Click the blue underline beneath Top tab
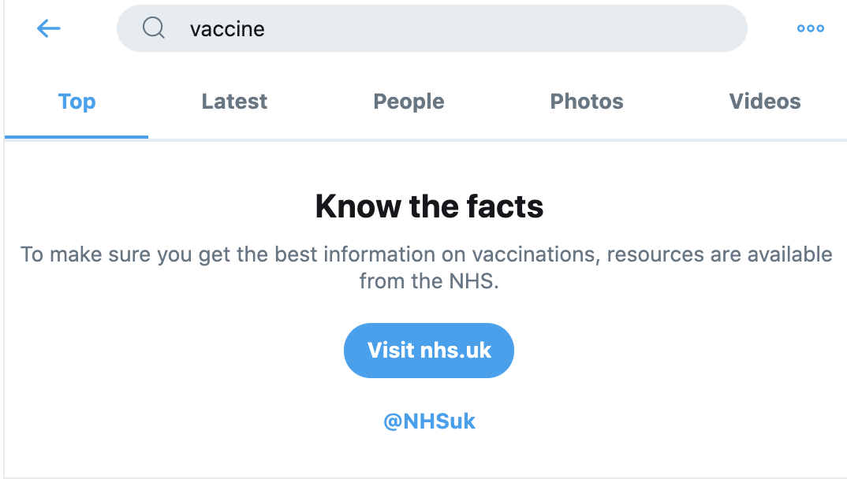The height and width of the screenshot is (479, 847). coord(76,136)
